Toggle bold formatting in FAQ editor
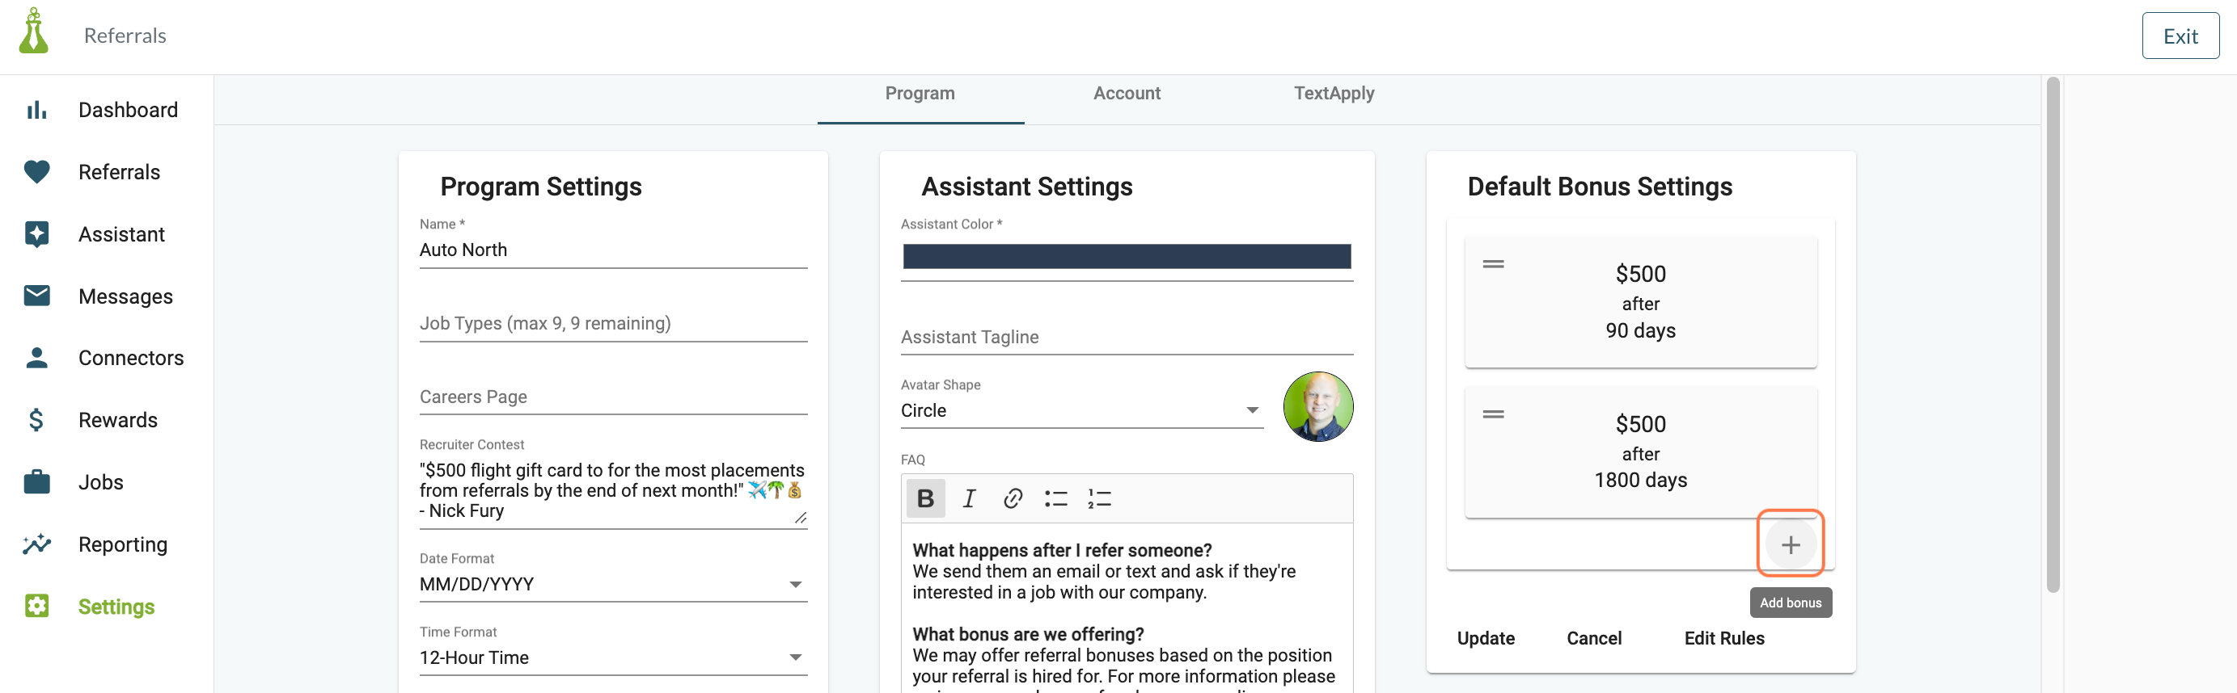 (925, 498)
